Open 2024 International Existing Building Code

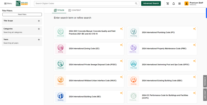coord(162,80)
